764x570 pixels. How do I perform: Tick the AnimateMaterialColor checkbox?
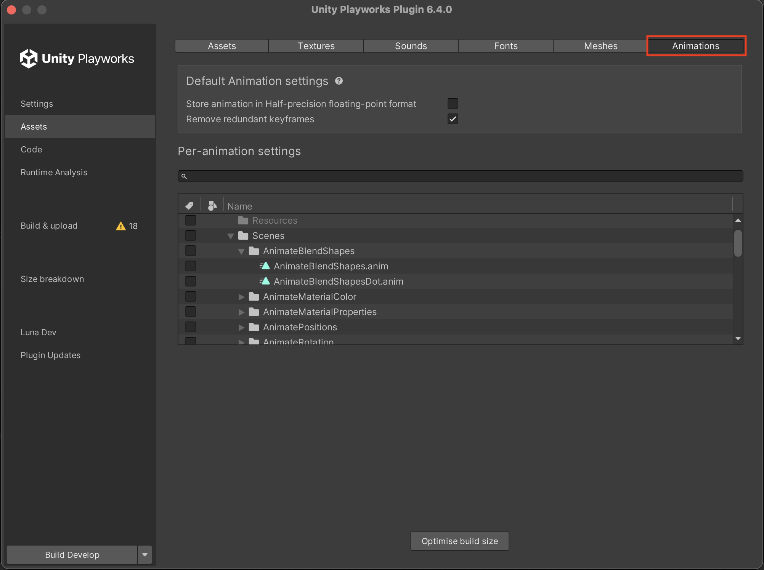[191, 296]
